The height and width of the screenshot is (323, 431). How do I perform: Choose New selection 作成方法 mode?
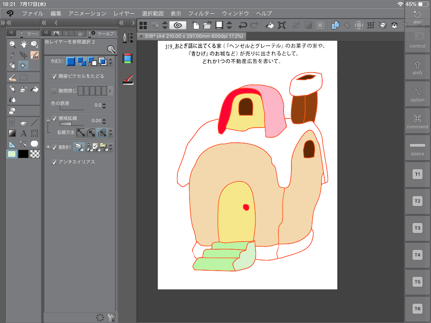pyautogui.click(x=71, y=61)
